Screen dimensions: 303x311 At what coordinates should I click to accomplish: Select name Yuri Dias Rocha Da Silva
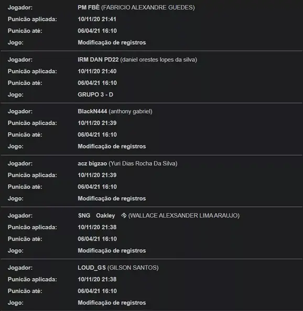(x=143, y=164)
